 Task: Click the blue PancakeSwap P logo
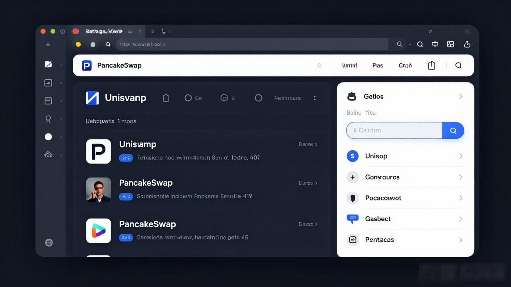(87, 65)
